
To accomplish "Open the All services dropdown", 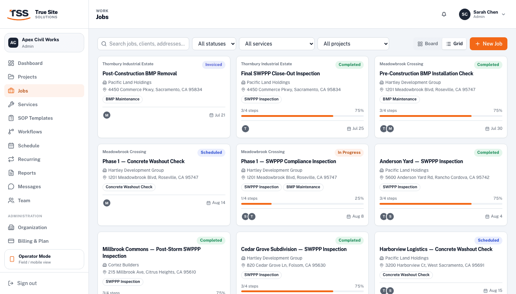I will 277,44.
